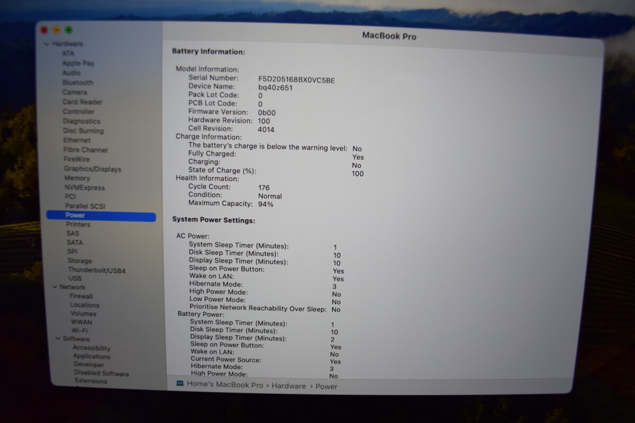Select USB in the sidebar
This screenshot has height=423, width=635.
(x=75, y=279)
